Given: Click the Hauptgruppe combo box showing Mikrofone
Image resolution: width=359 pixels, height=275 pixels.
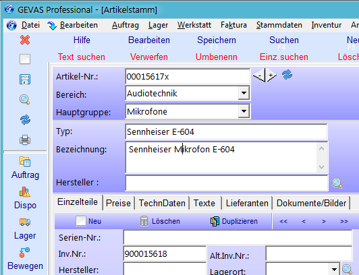Looking at the screenshot, I should 188,111.
